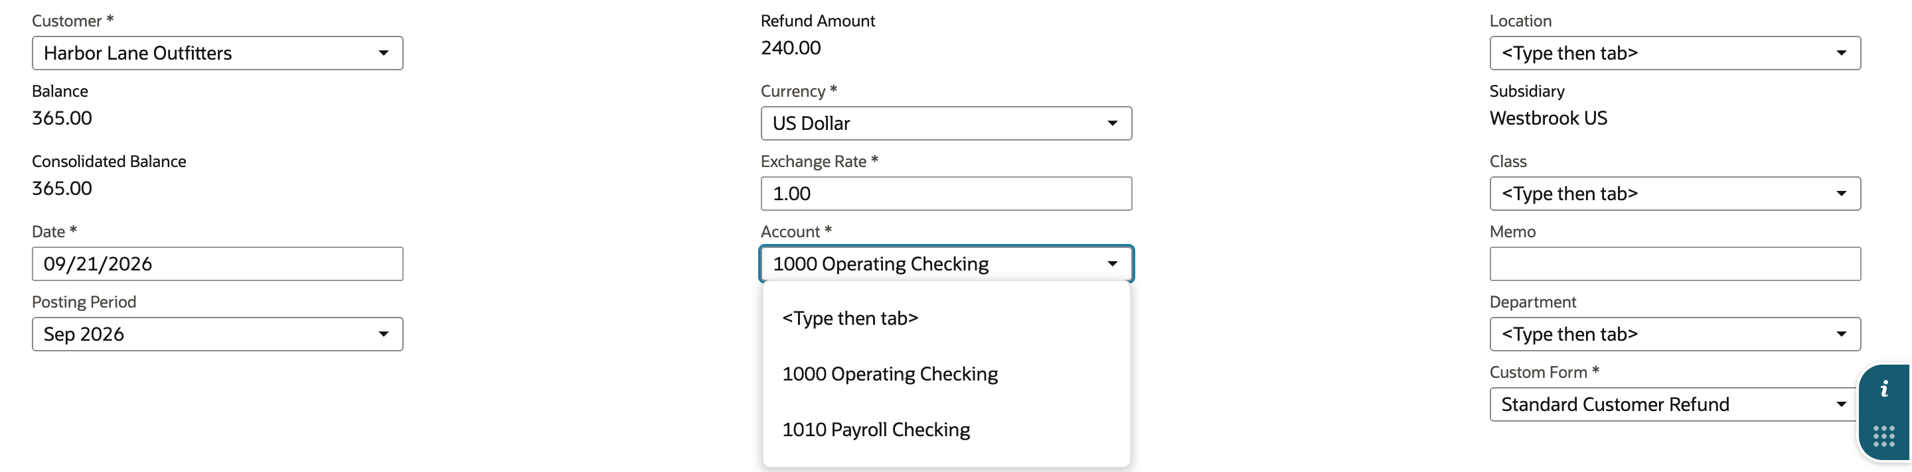The height and width of the screenshot is (472, 1912).
Task: Open the Customer dropdown showing Harbor Lane Outfitters
Action: 218,53
